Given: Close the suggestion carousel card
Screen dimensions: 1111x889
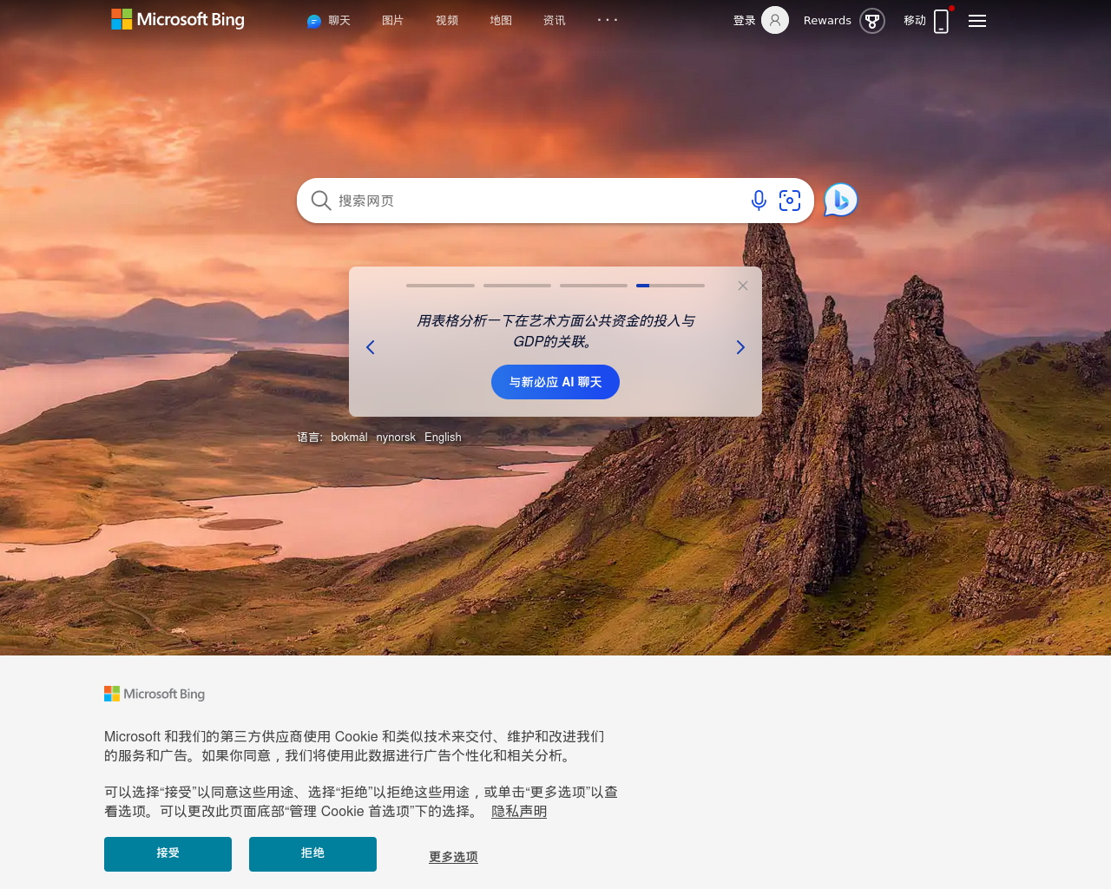Looking at the screenshot, I should [743, 286].
